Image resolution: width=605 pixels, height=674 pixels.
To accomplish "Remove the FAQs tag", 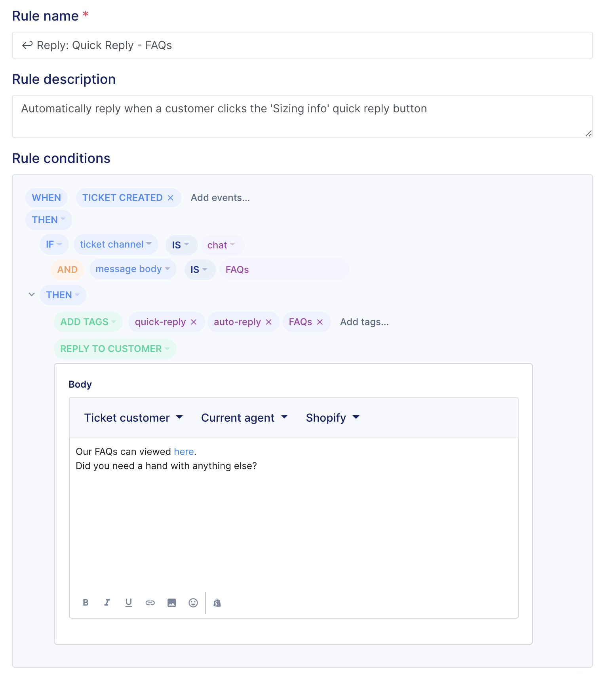I will (x=320, y=322).
